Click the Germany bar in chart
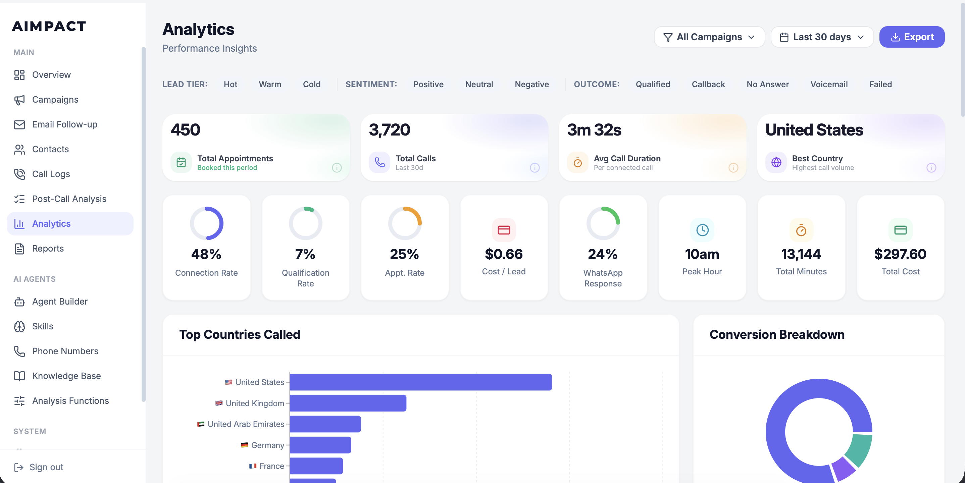This screenshot has height=483, width=965. 320,445
